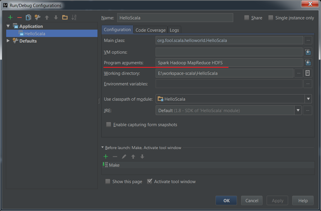Add a before launch task
The image size is (321, 211).
[x=106, y=157]
